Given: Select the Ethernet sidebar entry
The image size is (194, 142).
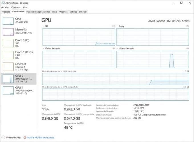Looking at the screenshot, I should pos(19,67).
